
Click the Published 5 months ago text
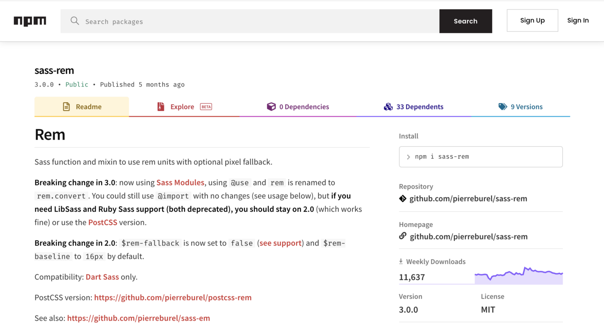pyautogui.click(x=142, y=85)
